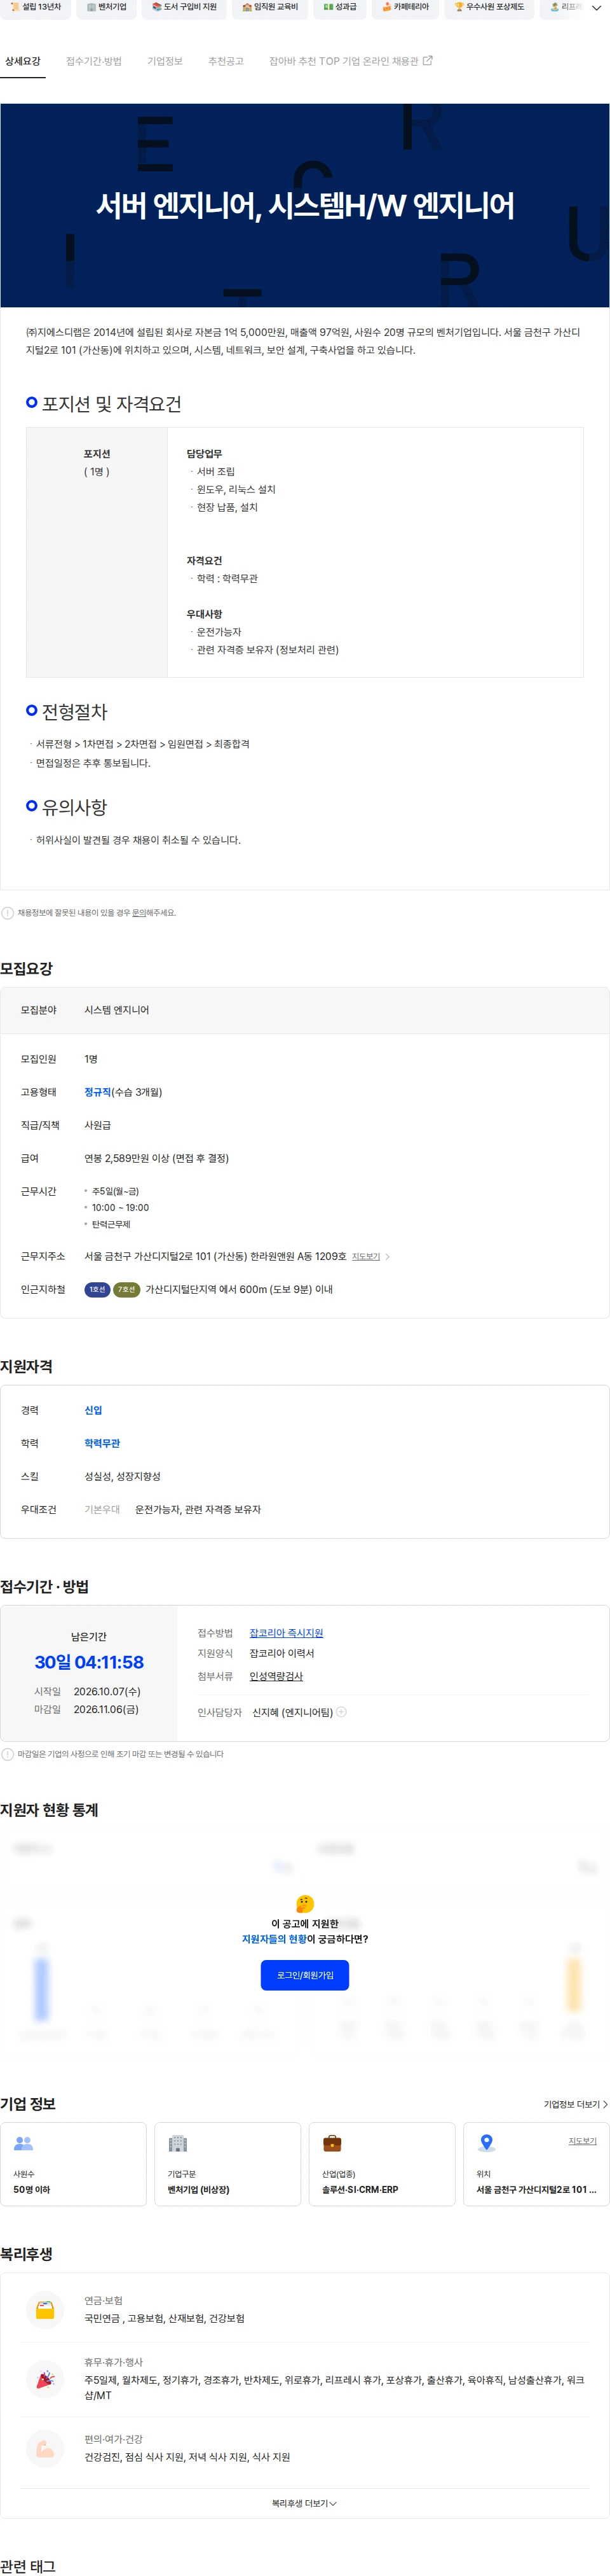
Task: Click the 정규직 employment type link
Action: pyautogui.click(x=98, y=1092)
